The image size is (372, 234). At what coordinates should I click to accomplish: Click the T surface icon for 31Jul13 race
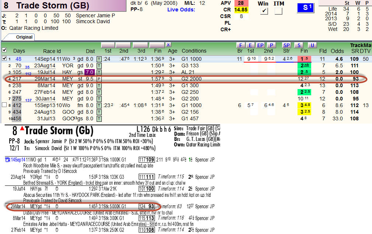(99, 119)
